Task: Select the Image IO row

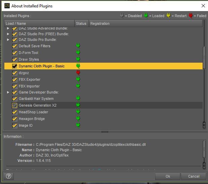Action: pyautogui.click(x=103, y=125)
